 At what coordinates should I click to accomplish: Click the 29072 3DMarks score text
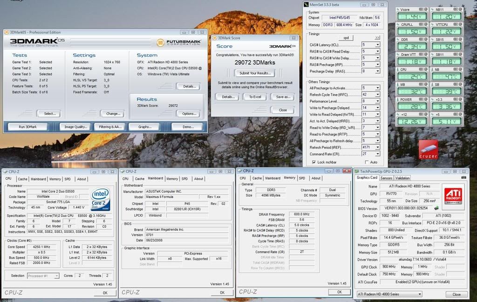(255, 63)
